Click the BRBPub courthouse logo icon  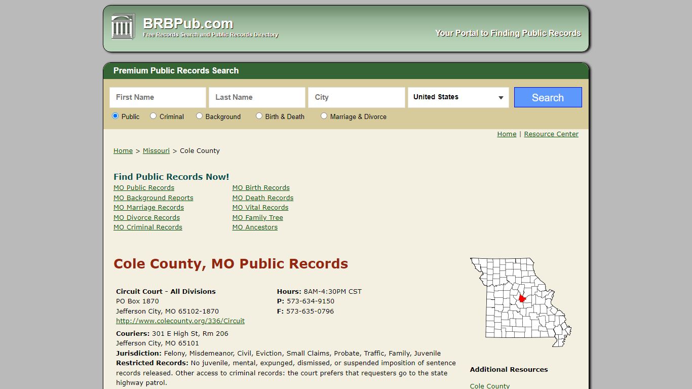(123, 26)
